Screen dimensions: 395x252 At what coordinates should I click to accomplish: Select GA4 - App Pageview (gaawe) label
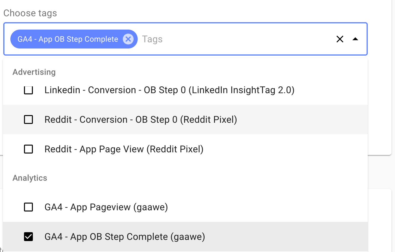pyautogui.click(x=106, y=207)
